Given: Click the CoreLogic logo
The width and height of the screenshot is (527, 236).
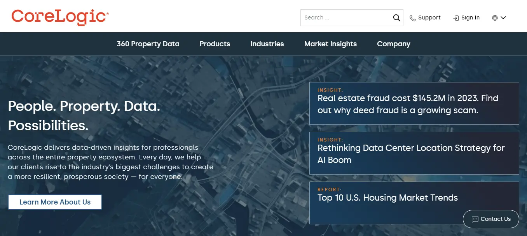Looking at the screenshot, I should (x=60, y=17).
